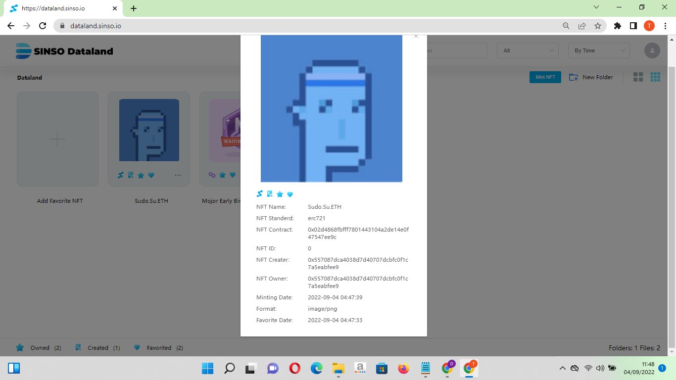Click the image/png format value

pos(323,309)
